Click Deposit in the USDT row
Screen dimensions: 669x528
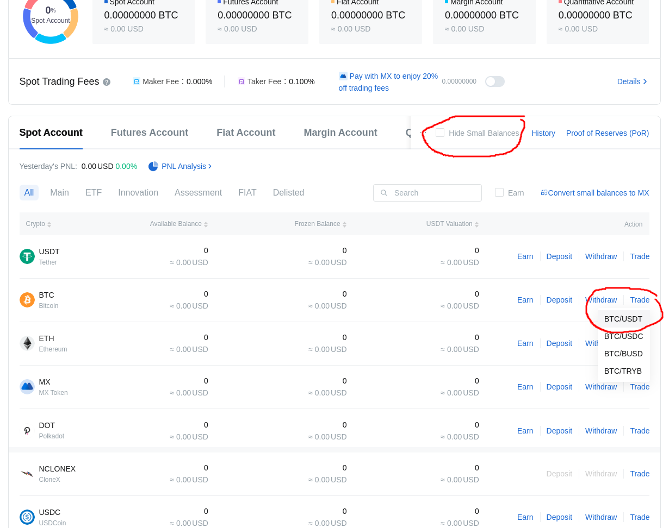pyautogui.click(x=559, y=256)
